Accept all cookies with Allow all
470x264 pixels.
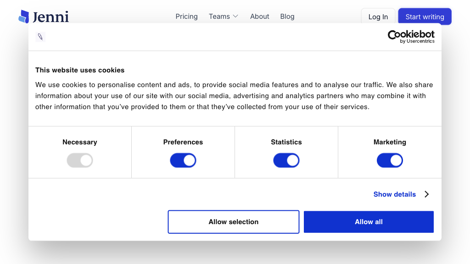[369, 222]
